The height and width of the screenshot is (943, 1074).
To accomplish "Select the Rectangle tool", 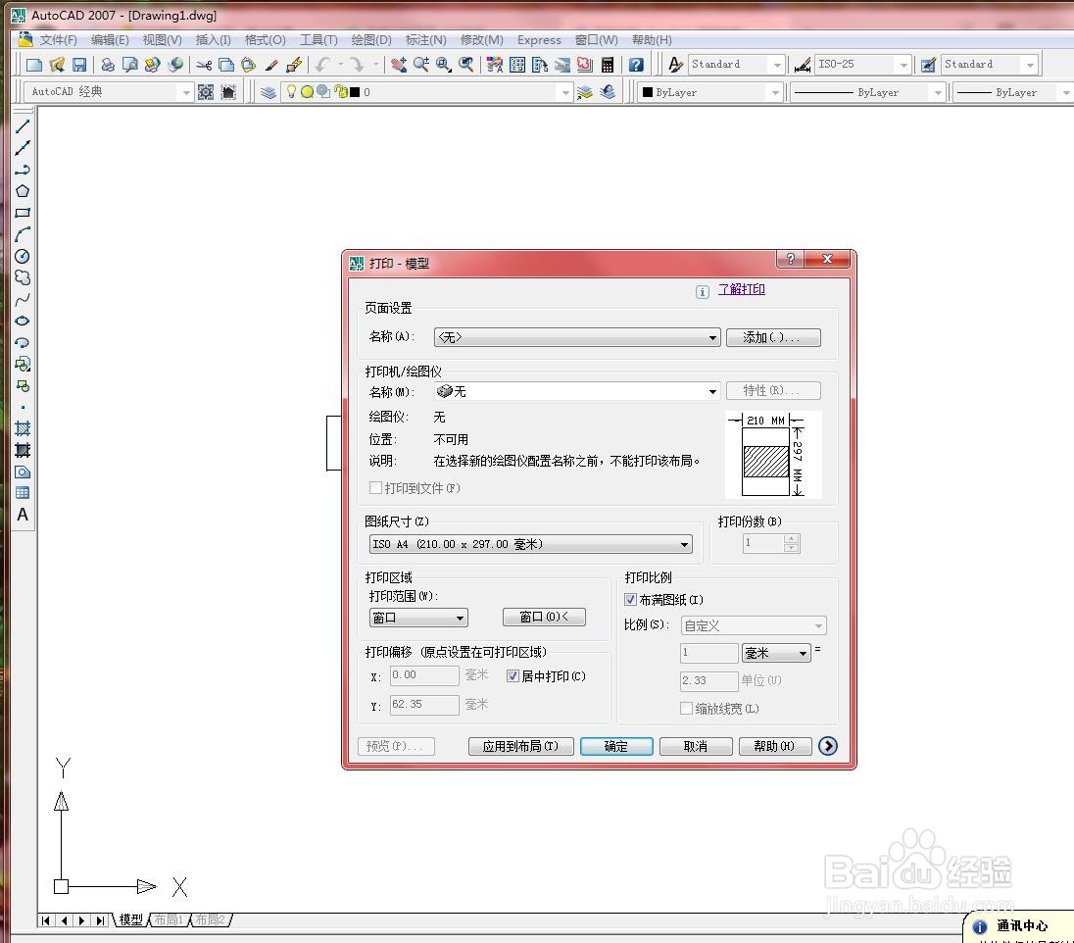I will point(23,213).
